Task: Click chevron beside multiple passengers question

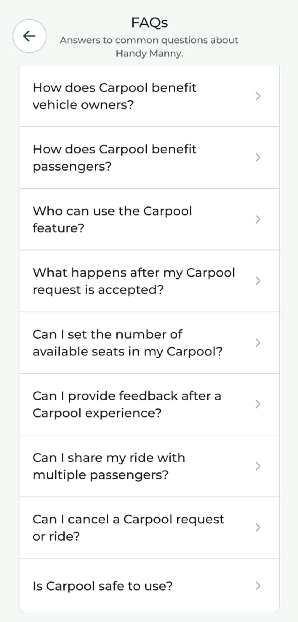Action: pyautogui.click(x=258, y=466)
